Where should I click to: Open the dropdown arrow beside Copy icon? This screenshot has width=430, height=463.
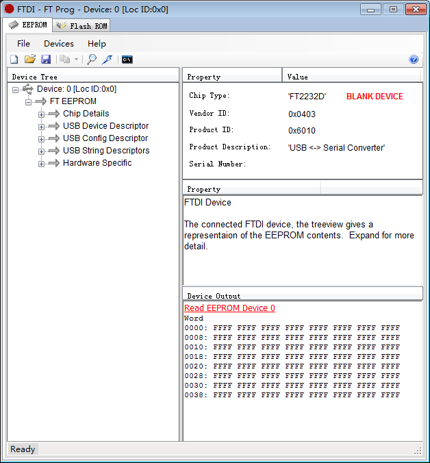[76, 60]
